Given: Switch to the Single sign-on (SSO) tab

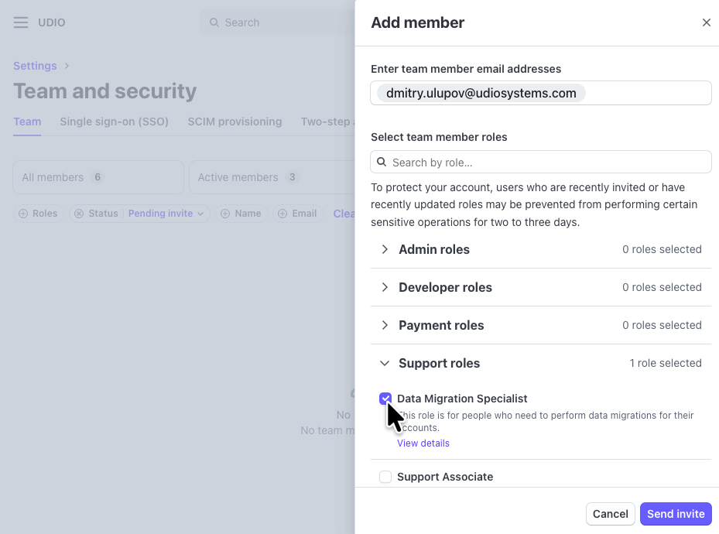Looking at the screenshot, I should tap(114, 122).
